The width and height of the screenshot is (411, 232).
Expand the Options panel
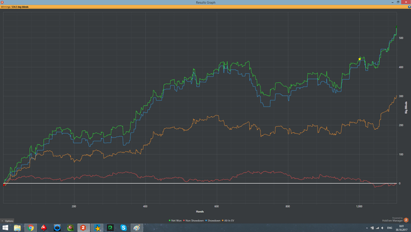7,221
